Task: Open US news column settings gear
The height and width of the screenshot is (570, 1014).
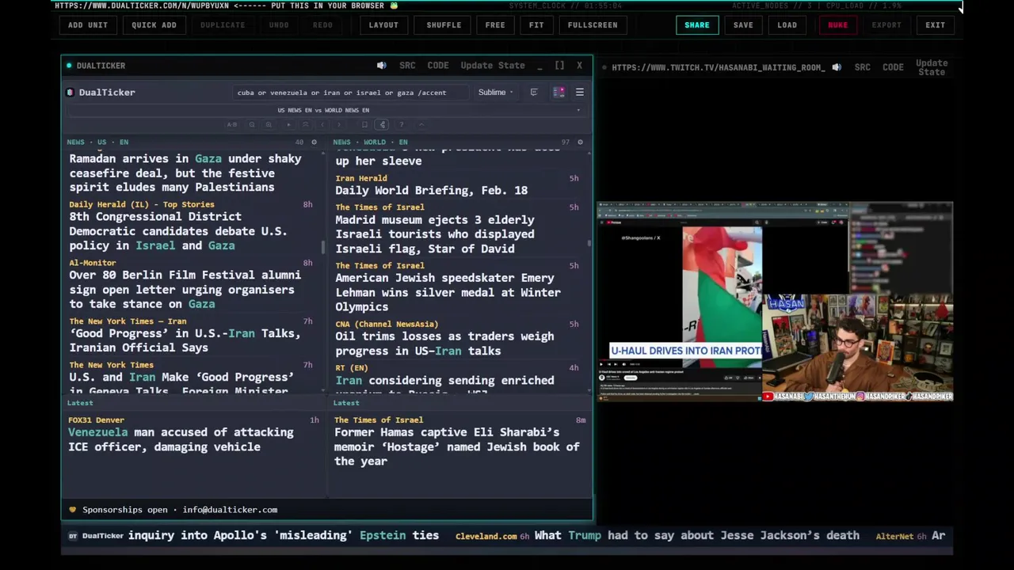Action: pyautogui.click(x=314, y=142)
